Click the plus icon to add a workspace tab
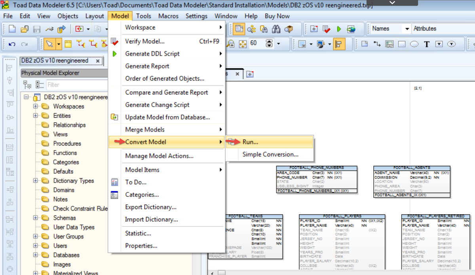This screenshot has height=275, width=475. 250,74
